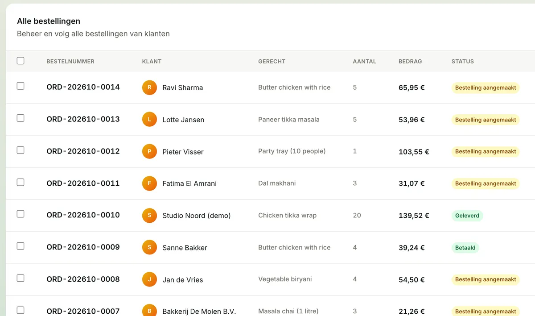Mark the checkbox for ORD-202610-0011

click(21, 182)
